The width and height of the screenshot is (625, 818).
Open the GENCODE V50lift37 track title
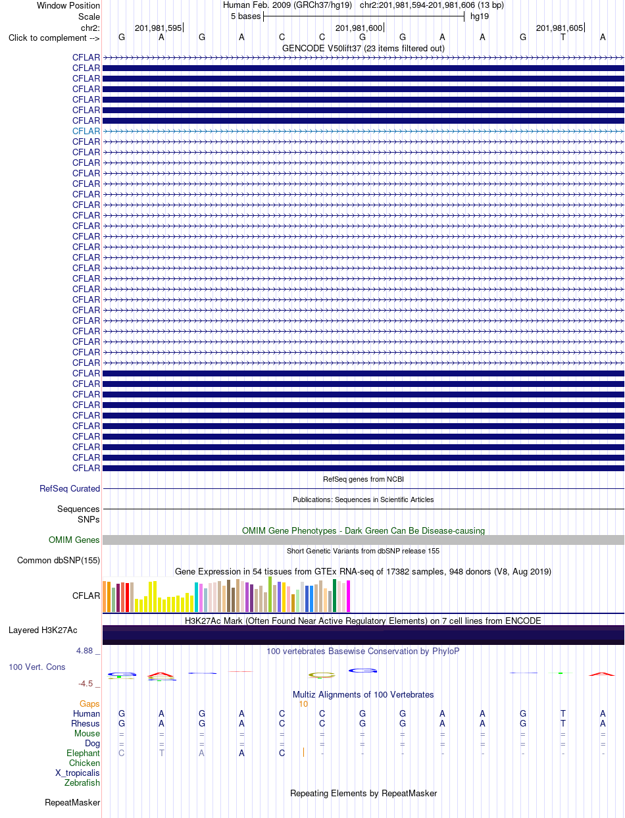363,48
